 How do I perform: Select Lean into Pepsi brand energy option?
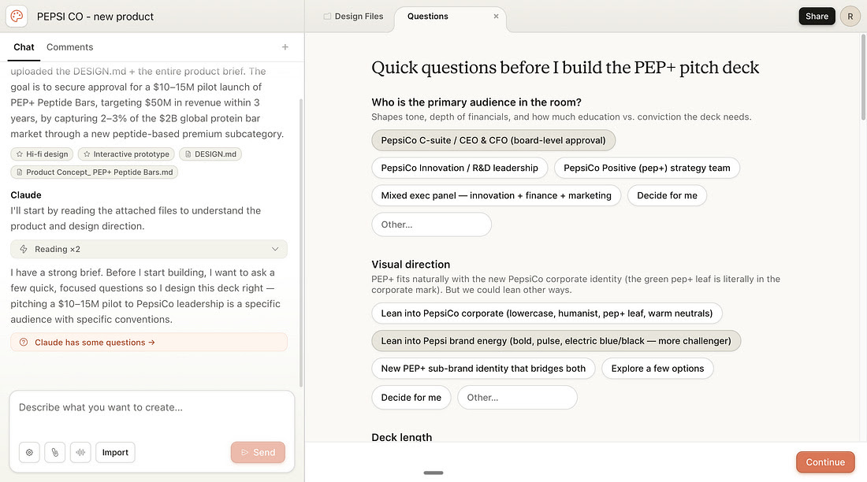tap(556, 340)
